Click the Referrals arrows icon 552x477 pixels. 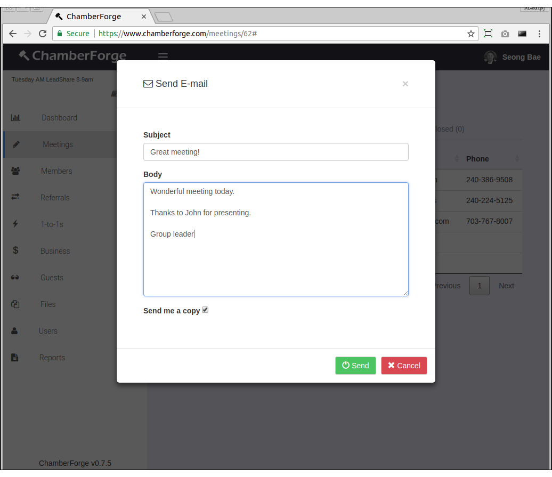[15, 197]
